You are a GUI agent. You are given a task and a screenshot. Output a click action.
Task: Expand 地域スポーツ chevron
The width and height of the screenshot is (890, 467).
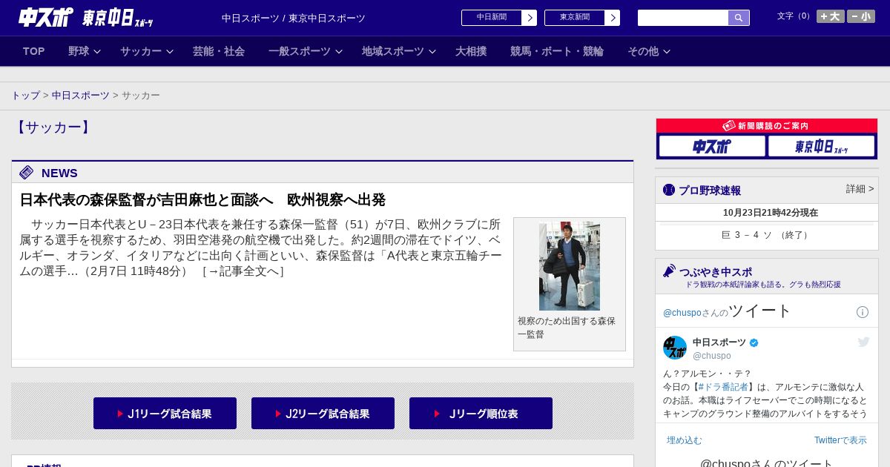[x=432, y=52]
